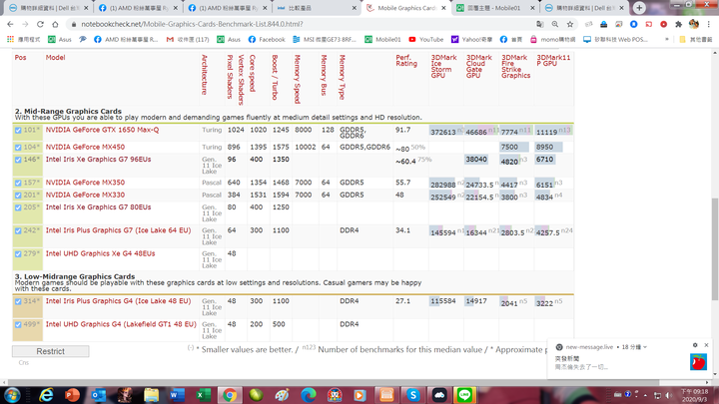Viewport: 719px width, 404px height.
Task: Sort table by Pos column header
Action: click(x=21, y=57)
